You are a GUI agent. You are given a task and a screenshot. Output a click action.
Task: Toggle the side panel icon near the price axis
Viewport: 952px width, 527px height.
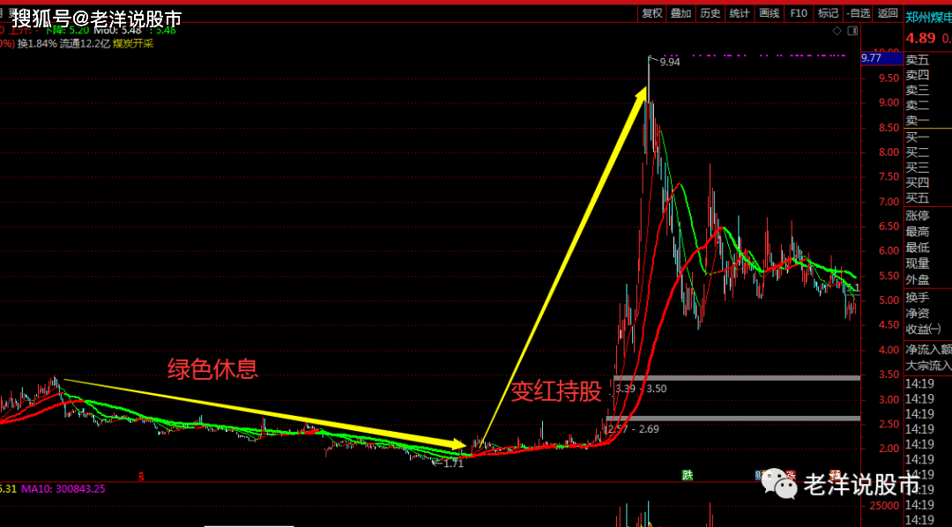852,31
